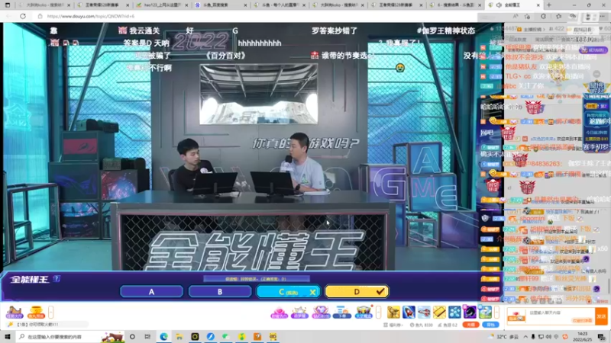611x343 pixels.
Task: Send the rocket gift
Action: (x=409, y=312)
